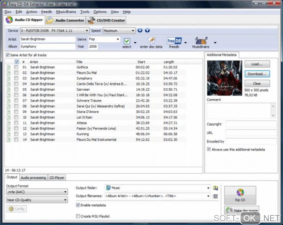
Task: Browse output folder with magnifier icon
Action: pyautogui.click(x=215, y=188)
